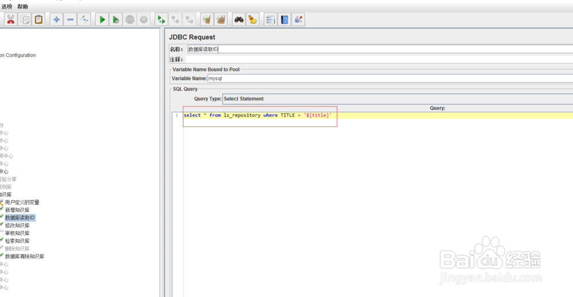This screenshot has height=297, width=573.
Task: Select 数据库清除知识库 tree node
Action: point(25,256)
